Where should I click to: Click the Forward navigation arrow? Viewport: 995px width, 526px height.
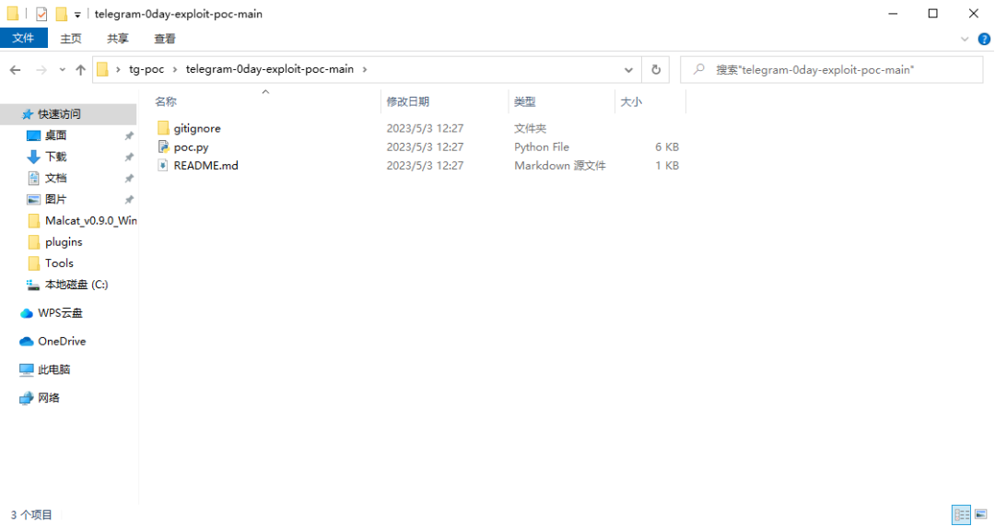[41, 70]
